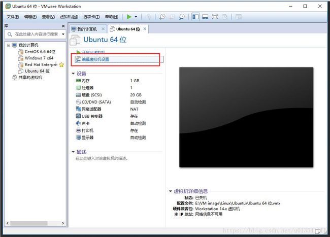The height and width of the screenshot is (237, 330).
Task: Click the 20 GB hard disk value
Action: [x=136, y=95]
